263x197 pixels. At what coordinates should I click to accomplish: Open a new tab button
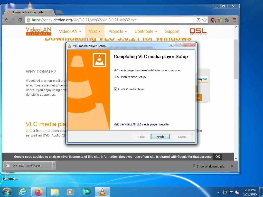point(59,12)
